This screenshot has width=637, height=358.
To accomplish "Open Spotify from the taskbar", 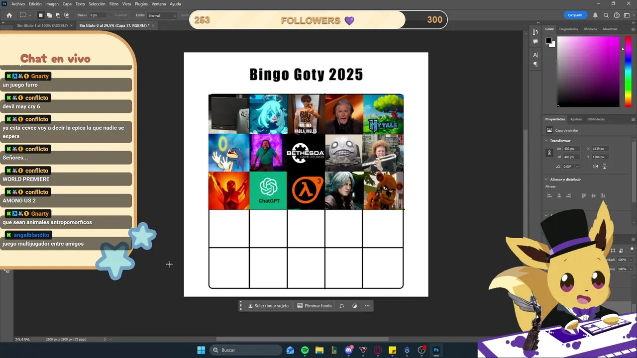I will point(305,350).
